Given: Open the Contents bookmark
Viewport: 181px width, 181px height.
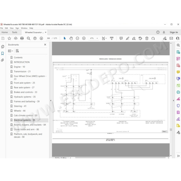Looking at the screenshot, I should pos(18,57).
